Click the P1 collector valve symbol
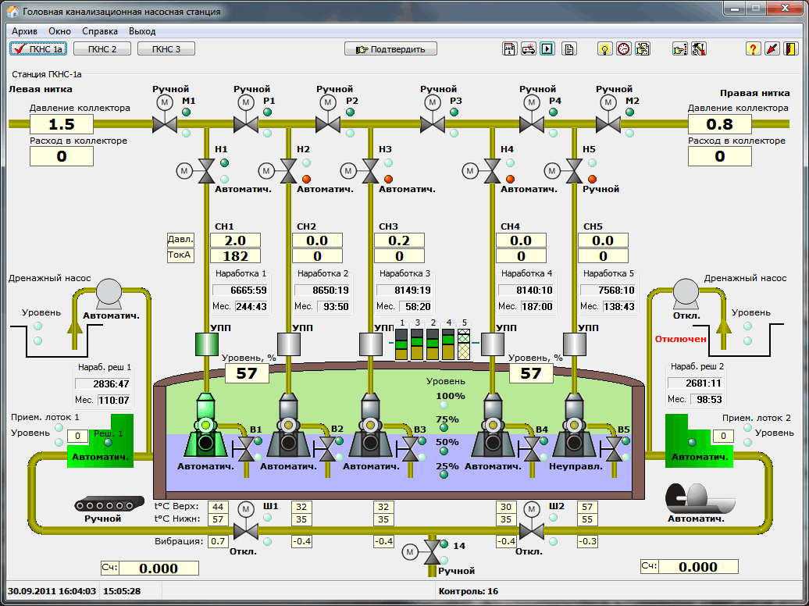Image resolution: width=809 pixels, height=606 pixels. [x=245, y=124]
